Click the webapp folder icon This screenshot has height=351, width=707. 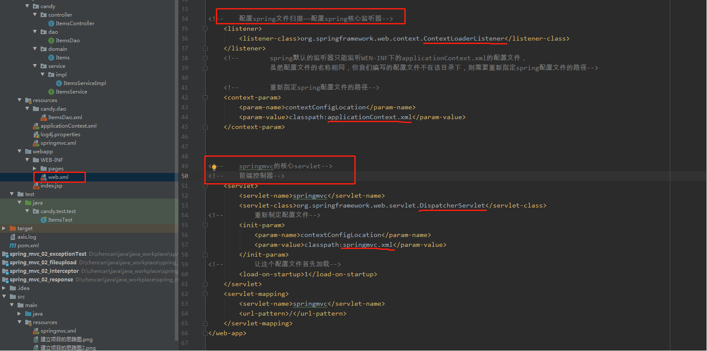tap(28, 152)
